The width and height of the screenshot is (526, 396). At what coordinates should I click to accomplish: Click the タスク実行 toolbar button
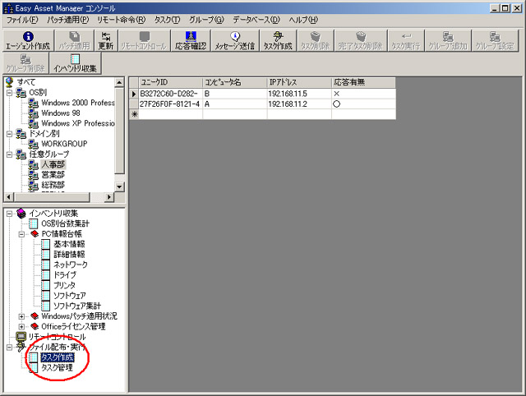pyautogui.click(x=406, y=41)
